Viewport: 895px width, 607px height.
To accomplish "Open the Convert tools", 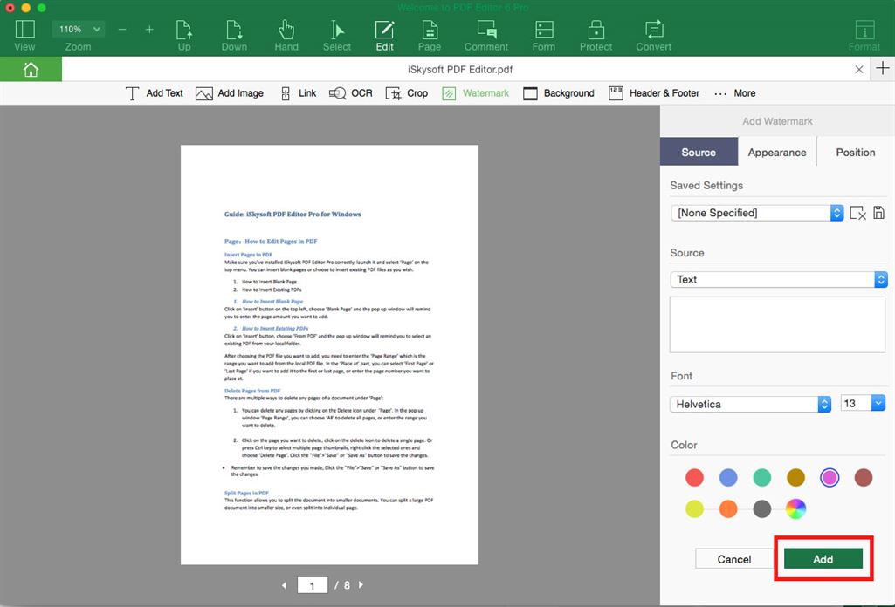I will point(653,36).
